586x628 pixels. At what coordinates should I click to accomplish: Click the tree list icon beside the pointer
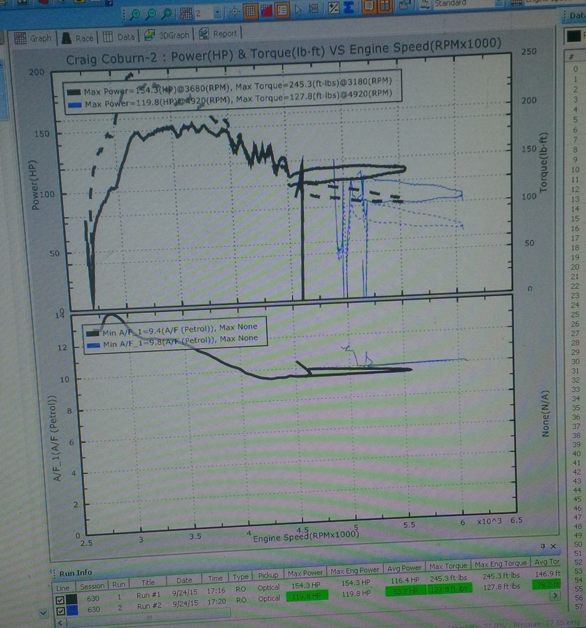(x=314, y=9)
